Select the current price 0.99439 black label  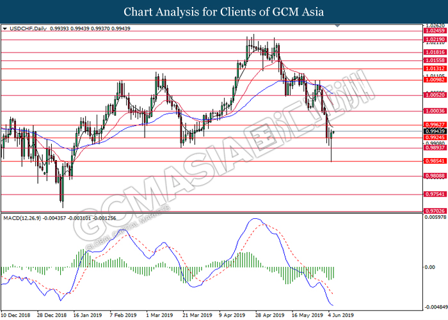[x=435, y=131]
